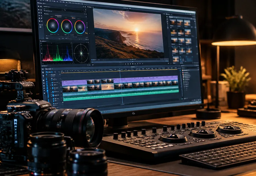The height and width of the screenshot is (176, 256).
Task: Open the first thumbnail in the media bin
Action: pos(173,22)
